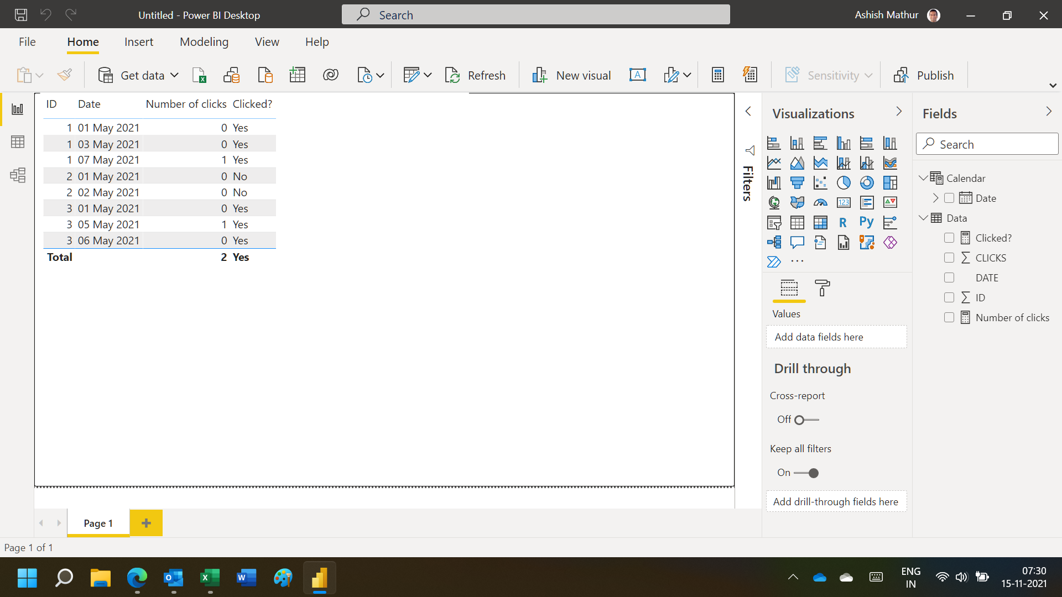Select the Map globe visualization

(x=774, y=203)
